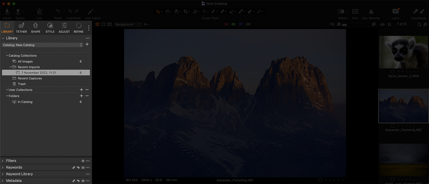Tick the color tag box under Alexander_Flemming.NEF thumbnail
The width and height of the screenshot is (429, 184).
(393, 126)
